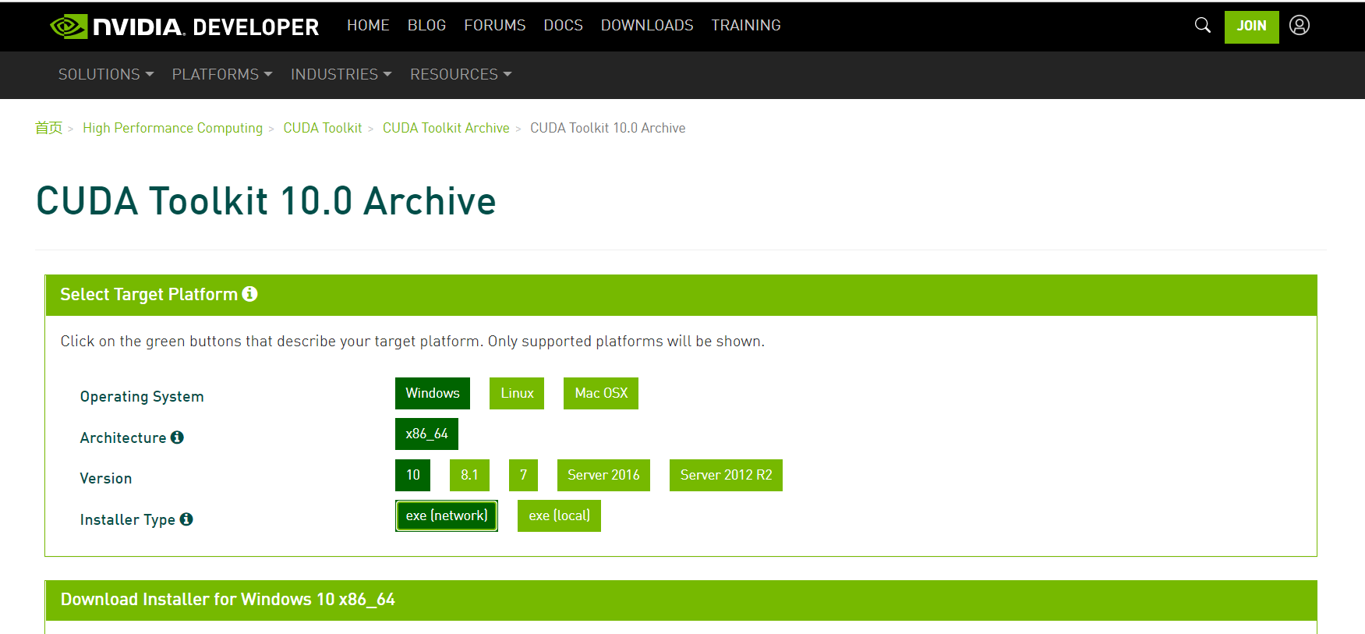Open TRAINING in top navigation

[x=746, y=26]
